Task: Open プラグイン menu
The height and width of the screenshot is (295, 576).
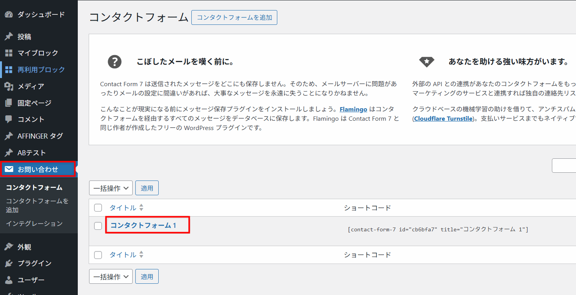Action: tap(39, 263)
